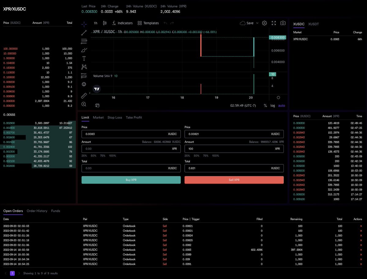The image size is (367, 279).
Task: Click the Volume SMA 9 indicator label
Action: pos(103,76)
